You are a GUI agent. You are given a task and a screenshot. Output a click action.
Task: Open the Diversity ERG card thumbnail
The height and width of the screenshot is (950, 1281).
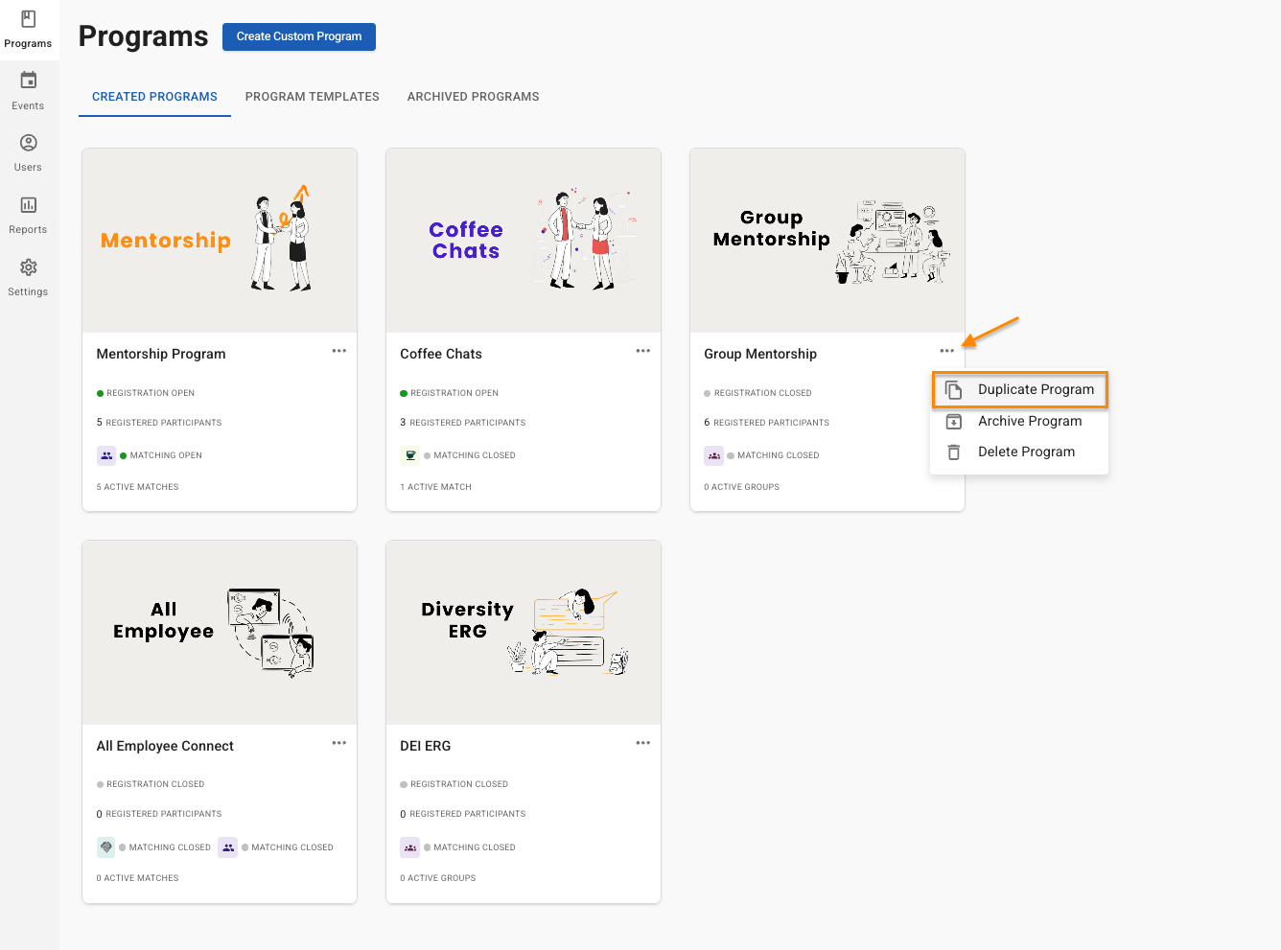(x=524, y=633)
